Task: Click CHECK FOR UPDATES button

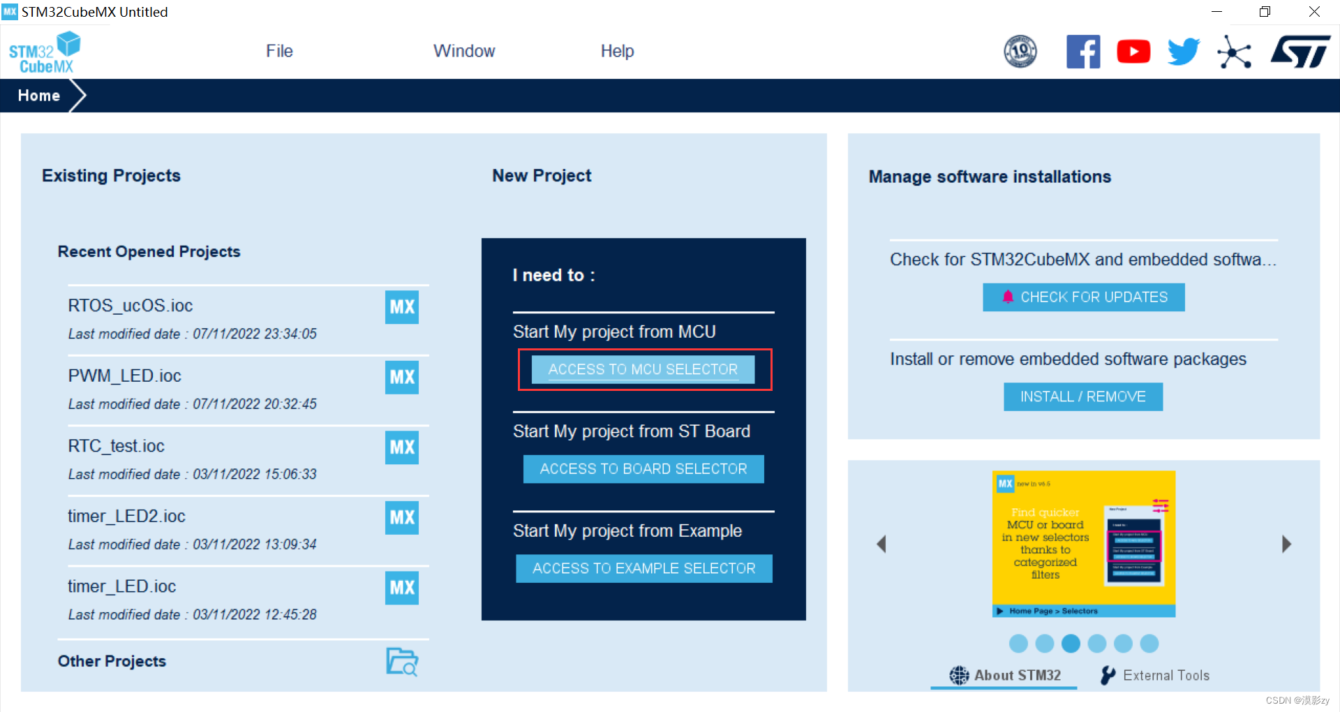Action: coord(1084,297)
